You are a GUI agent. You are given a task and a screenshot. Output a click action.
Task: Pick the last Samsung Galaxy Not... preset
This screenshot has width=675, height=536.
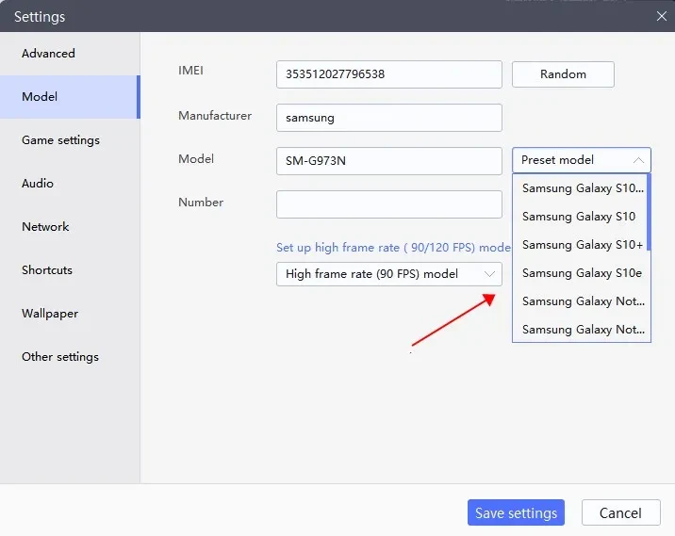580,330
